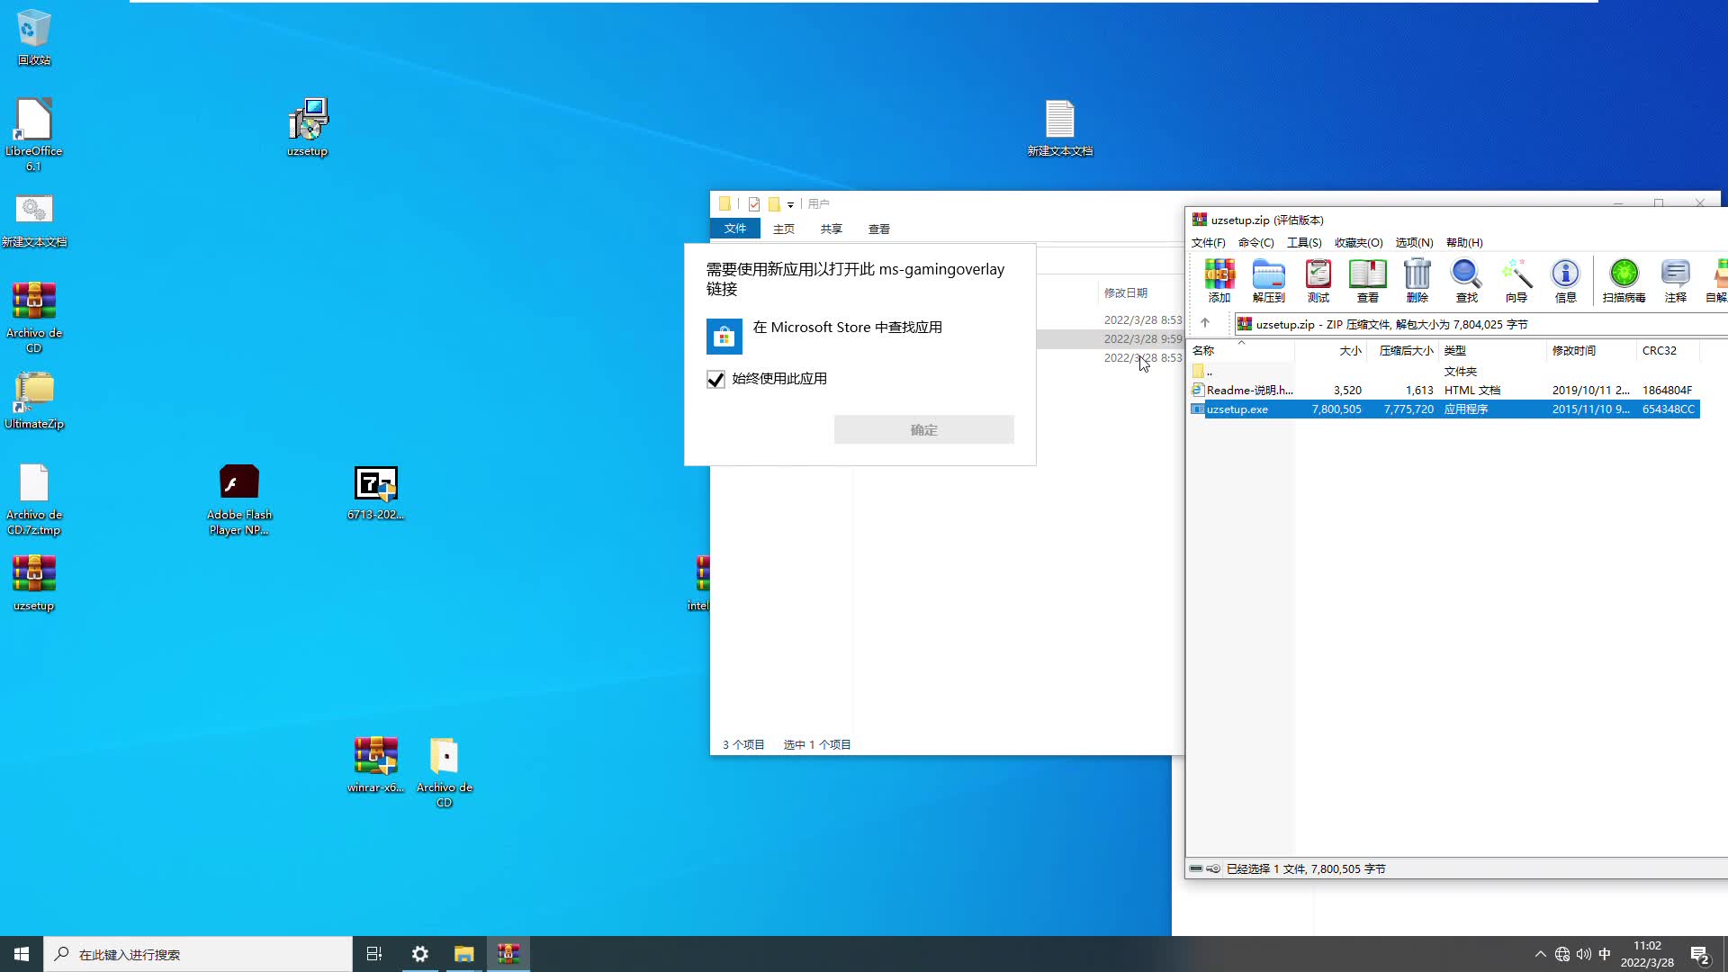Viewport: 1728px width, 972px height.
Task: Sort by the CRC32 column header
Action: coord(1669,351)
